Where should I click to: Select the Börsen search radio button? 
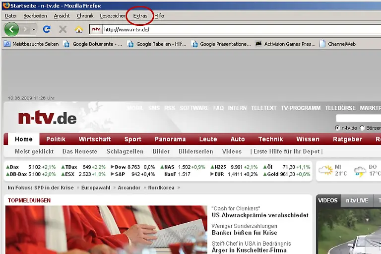pyautogui.click(x=362, y=128)
